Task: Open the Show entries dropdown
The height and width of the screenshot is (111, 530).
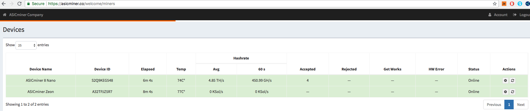Action: click(x=26, y=45)
